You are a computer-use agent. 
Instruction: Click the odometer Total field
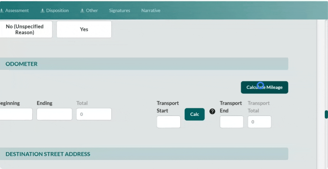tap(94, 114)
